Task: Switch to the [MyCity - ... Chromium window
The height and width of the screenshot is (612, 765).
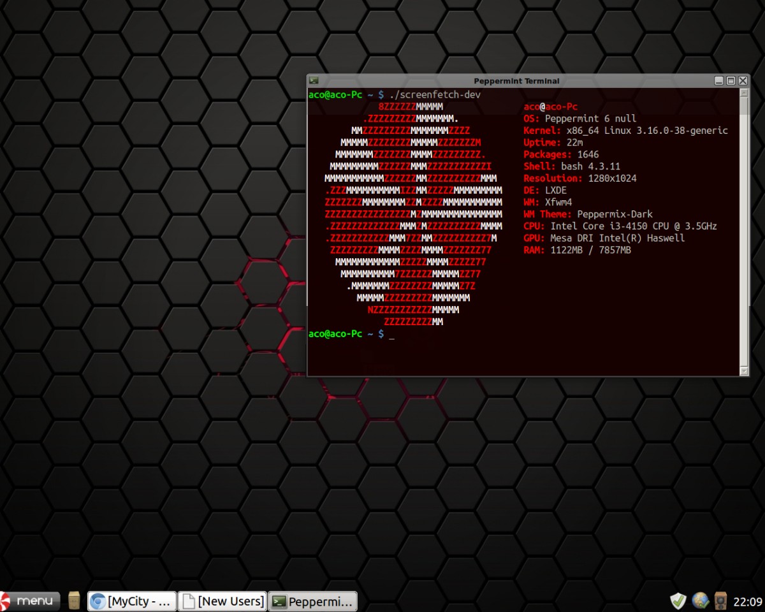Action: click(x=131, y=601)
